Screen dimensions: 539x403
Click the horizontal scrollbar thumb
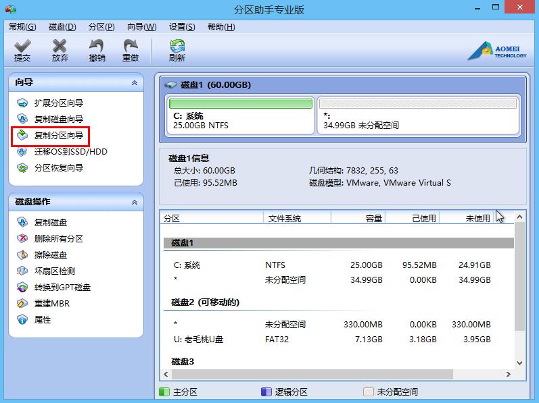point(312,374)
